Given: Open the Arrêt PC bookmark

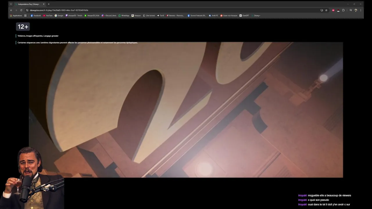Looking at the screenshot, I should 213,16.
